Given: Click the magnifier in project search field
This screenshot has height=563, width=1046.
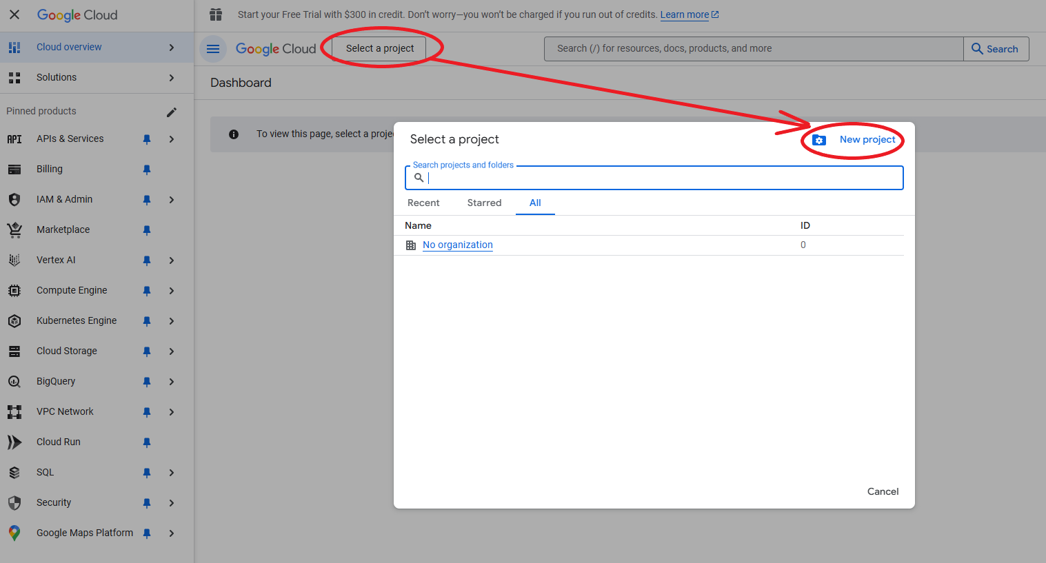Looking at the screenshot, I should coord(419,178).
